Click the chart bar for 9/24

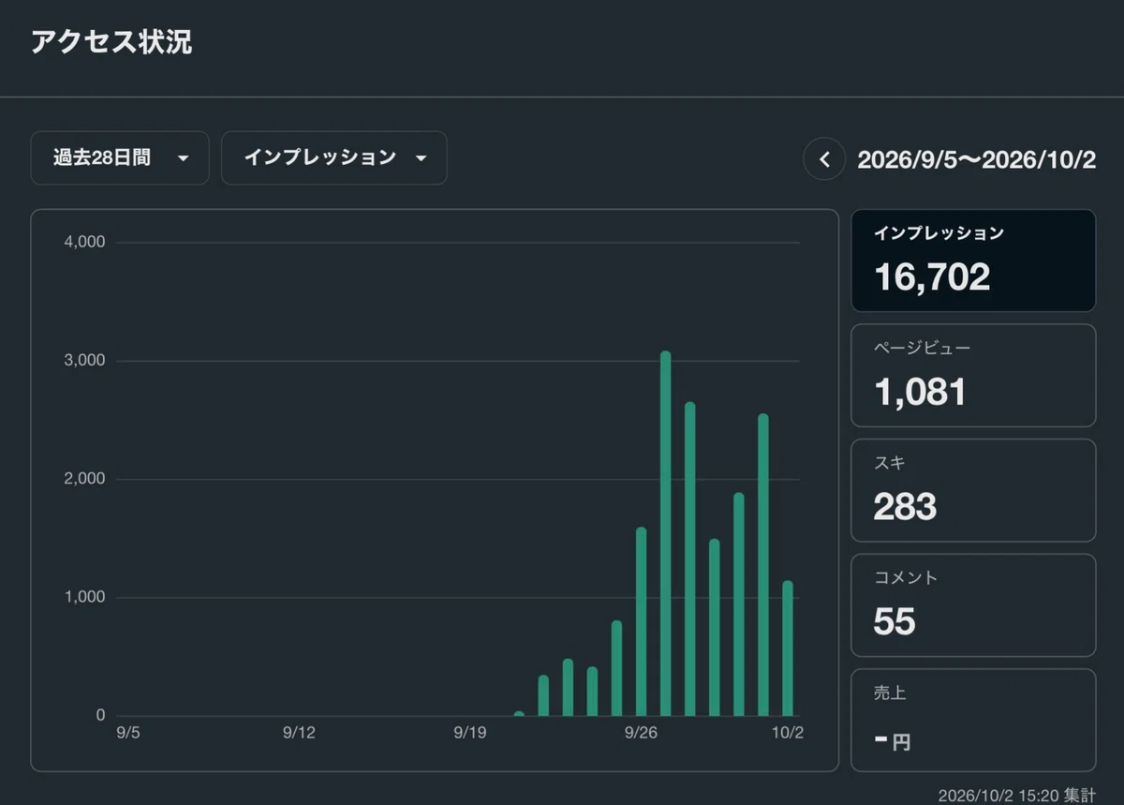(593, 692)
